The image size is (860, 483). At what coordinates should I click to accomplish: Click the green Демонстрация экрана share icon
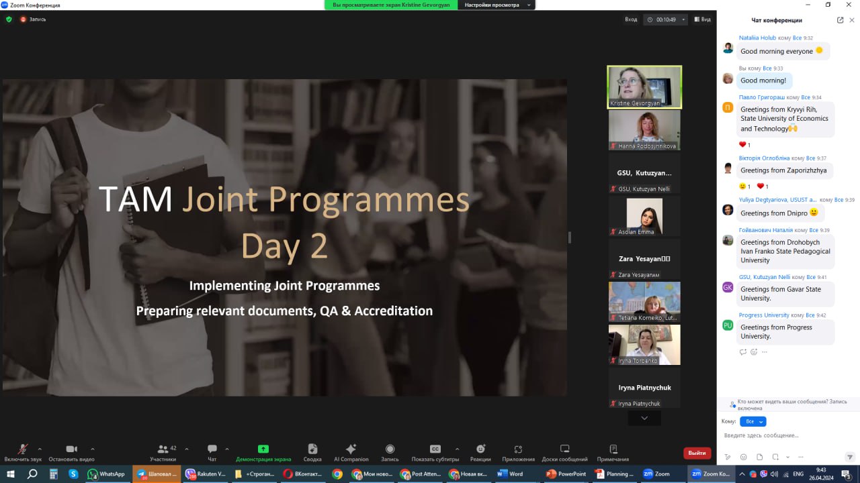point(263,449)
